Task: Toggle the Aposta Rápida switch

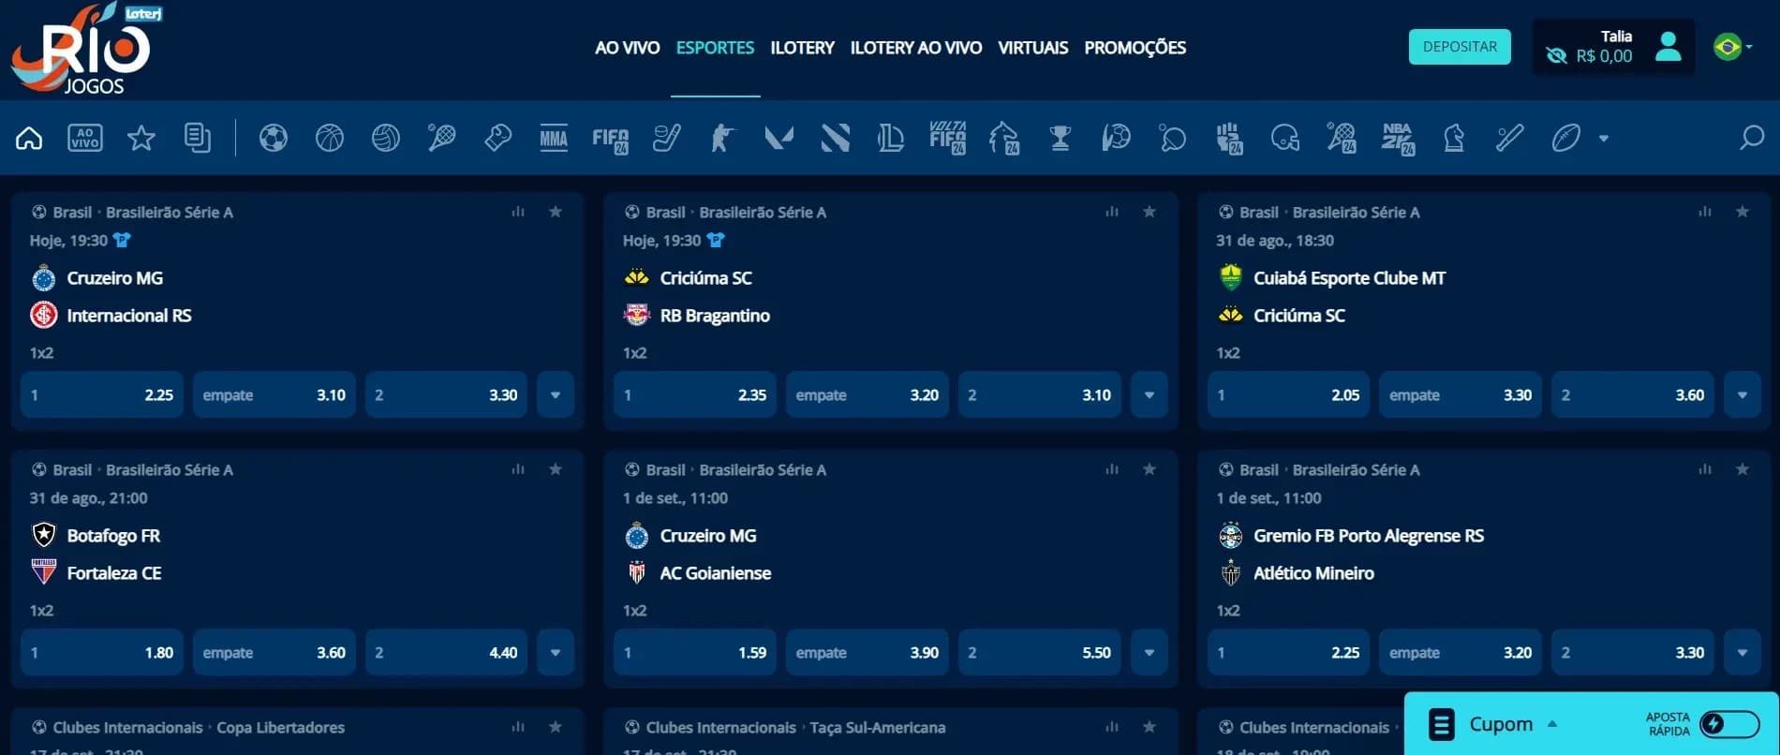Action: coord(1729,724)
